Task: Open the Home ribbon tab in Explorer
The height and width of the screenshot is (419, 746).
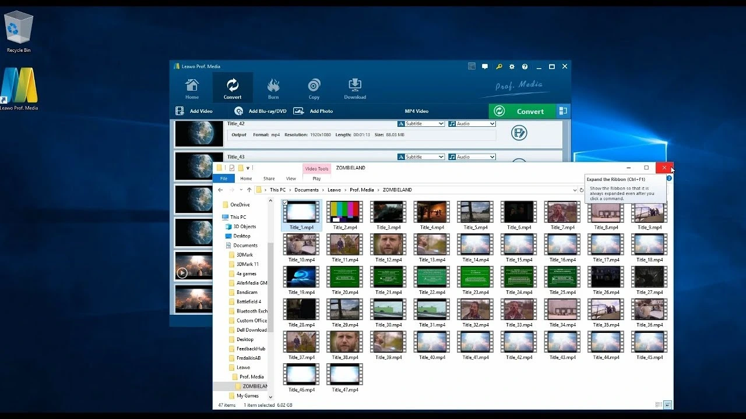Action: [246, 179]
